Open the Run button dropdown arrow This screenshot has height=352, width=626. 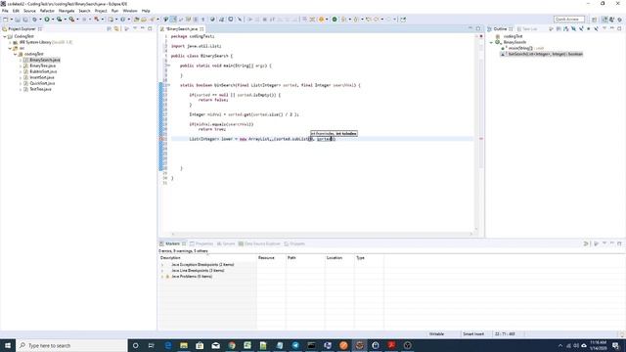[52, 20]
